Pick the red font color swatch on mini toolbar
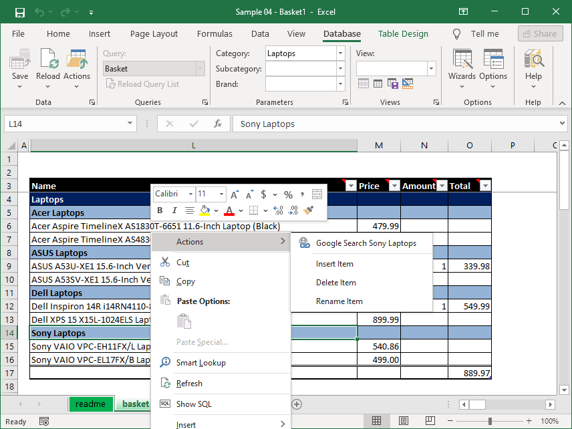 [229, 210]
